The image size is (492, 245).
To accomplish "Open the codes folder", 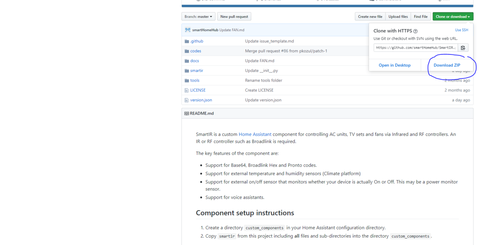I will (x=196, y=51).
